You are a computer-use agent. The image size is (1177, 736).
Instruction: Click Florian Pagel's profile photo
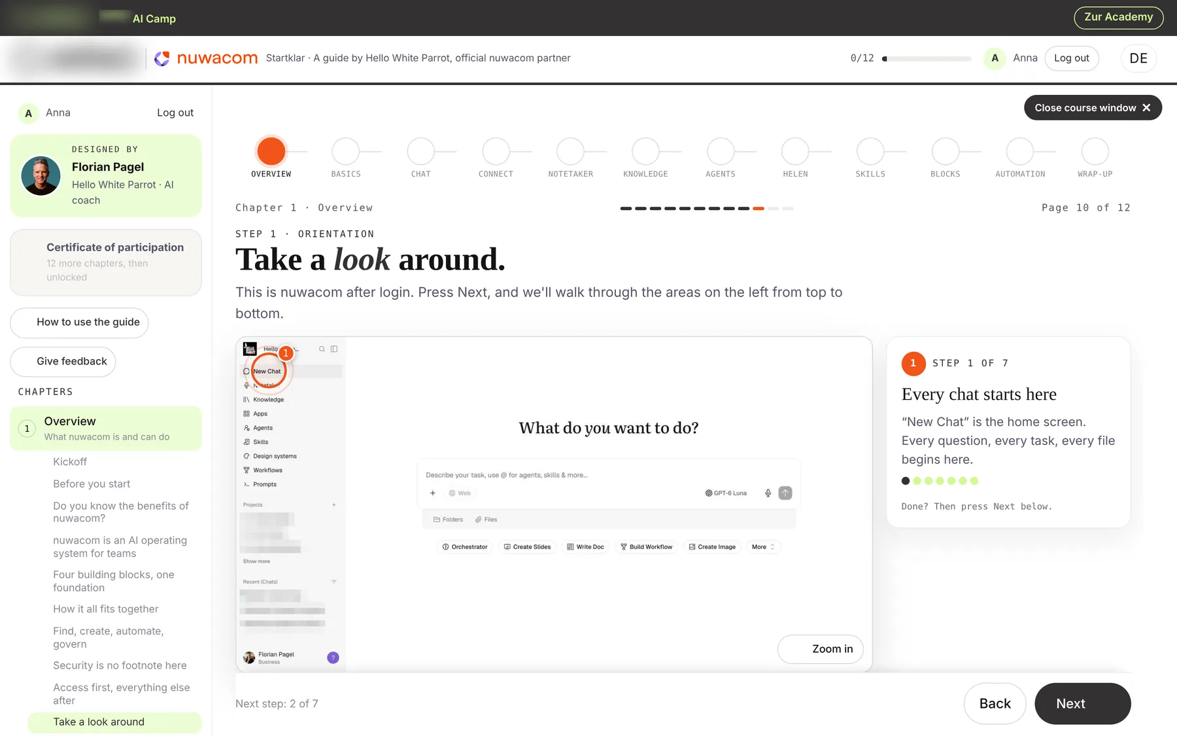click(x=41, y=176)
